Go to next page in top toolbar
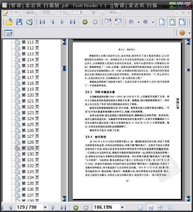Screen dimensions: 193x212 click(62, 22)
